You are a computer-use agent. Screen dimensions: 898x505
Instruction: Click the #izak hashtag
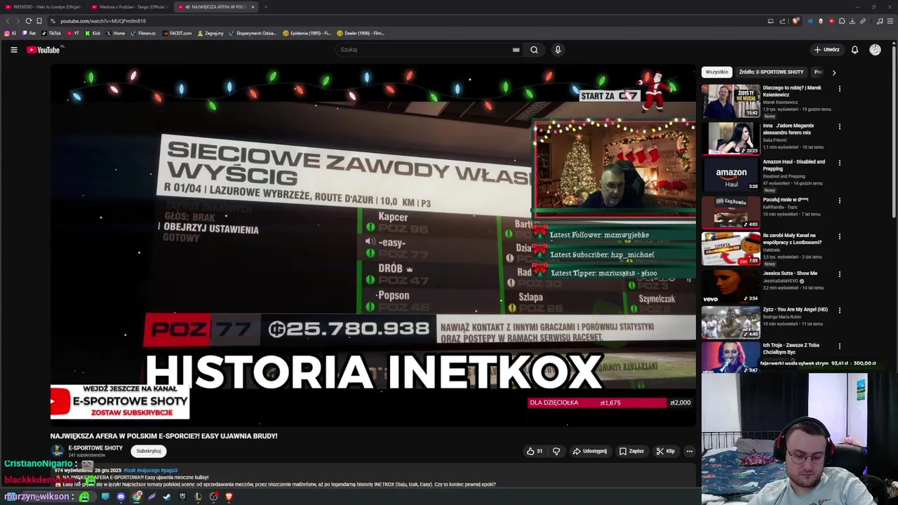(x=129, y=470)
